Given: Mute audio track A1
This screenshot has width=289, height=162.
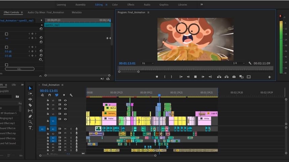Looking at the screenshot, I should (65, 129).
